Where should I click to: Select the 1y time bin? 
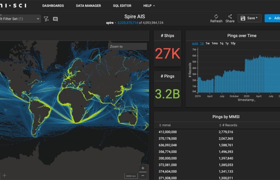[x=227, y=43]
